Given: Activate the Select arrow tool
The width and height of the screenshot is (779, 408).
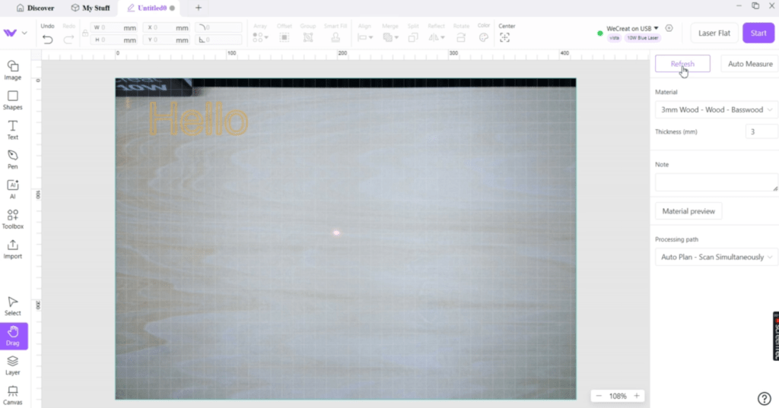Looking at the screenshot, I should 13,305.
